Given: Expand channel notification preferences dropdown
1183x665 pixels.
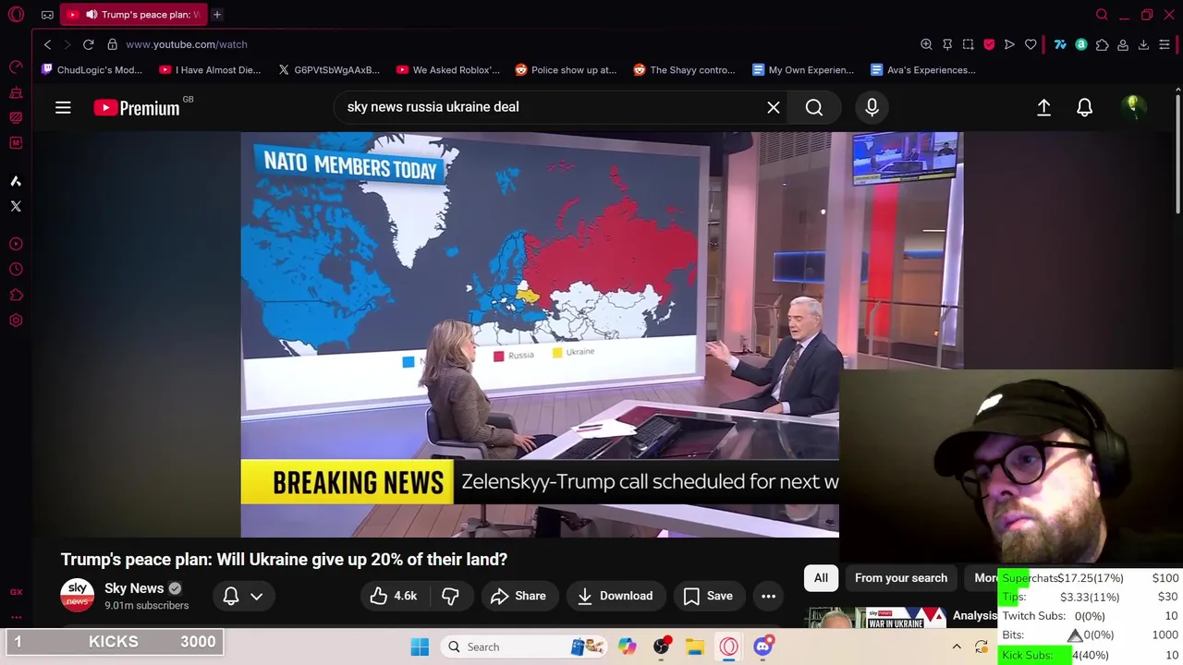Looking at the screenshot, I should pos(243,596).
